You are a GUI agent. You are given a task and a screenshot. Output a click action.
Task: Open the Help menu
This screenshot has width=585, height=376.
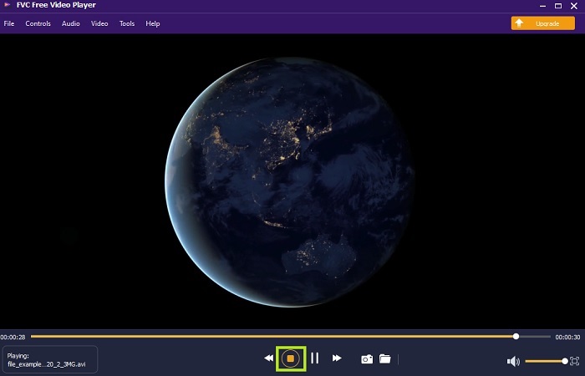153,23
